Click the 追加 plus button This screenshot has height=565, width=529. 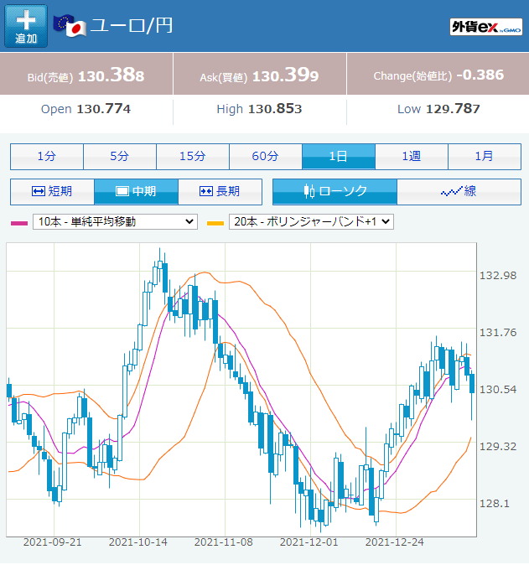(x=26, y=26)
